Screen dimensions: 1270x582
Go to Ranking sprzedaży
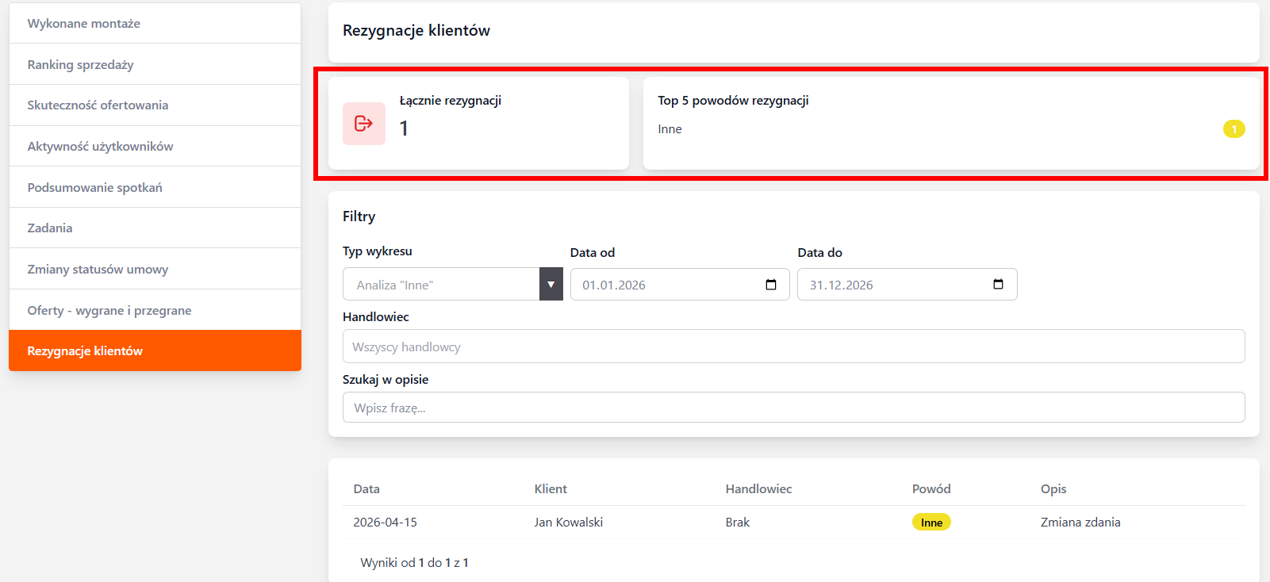(x=80, y=65)
